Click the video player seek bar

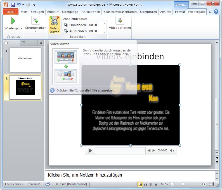pos(120,151)
